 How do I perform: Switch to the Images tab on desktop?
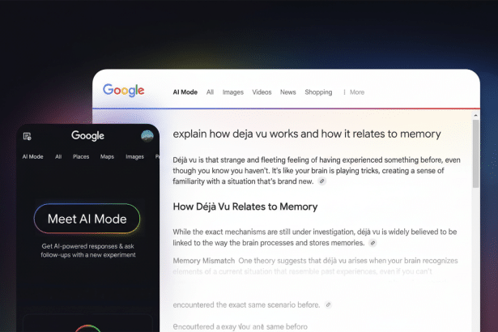click(x=232, y=92)
